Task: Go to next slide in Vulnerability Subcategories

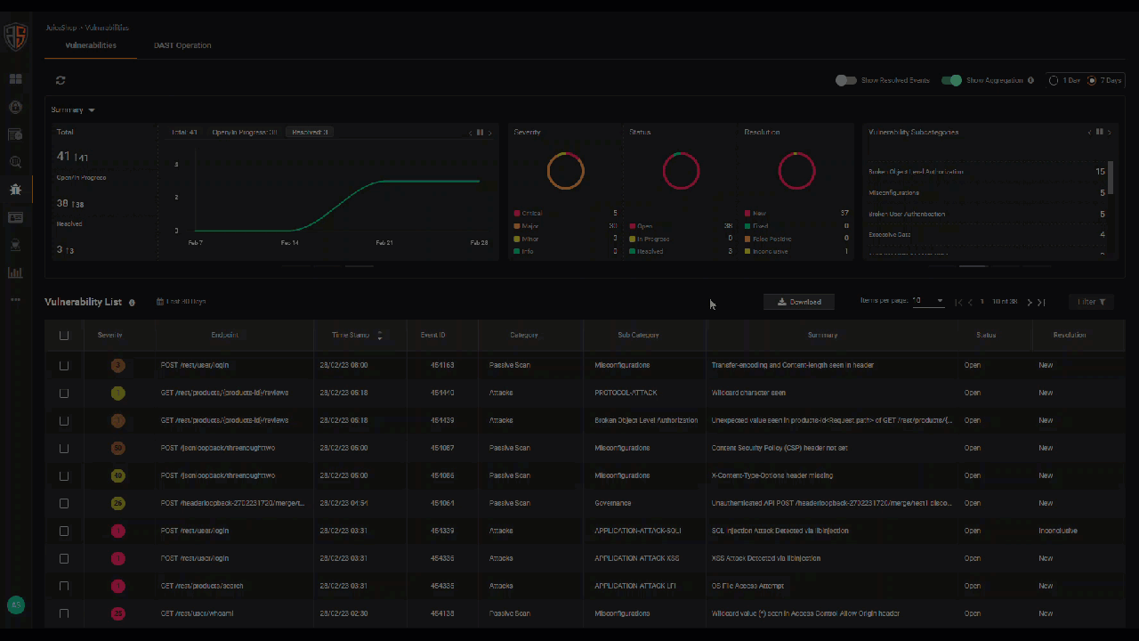Action: tap(1109, 132)
